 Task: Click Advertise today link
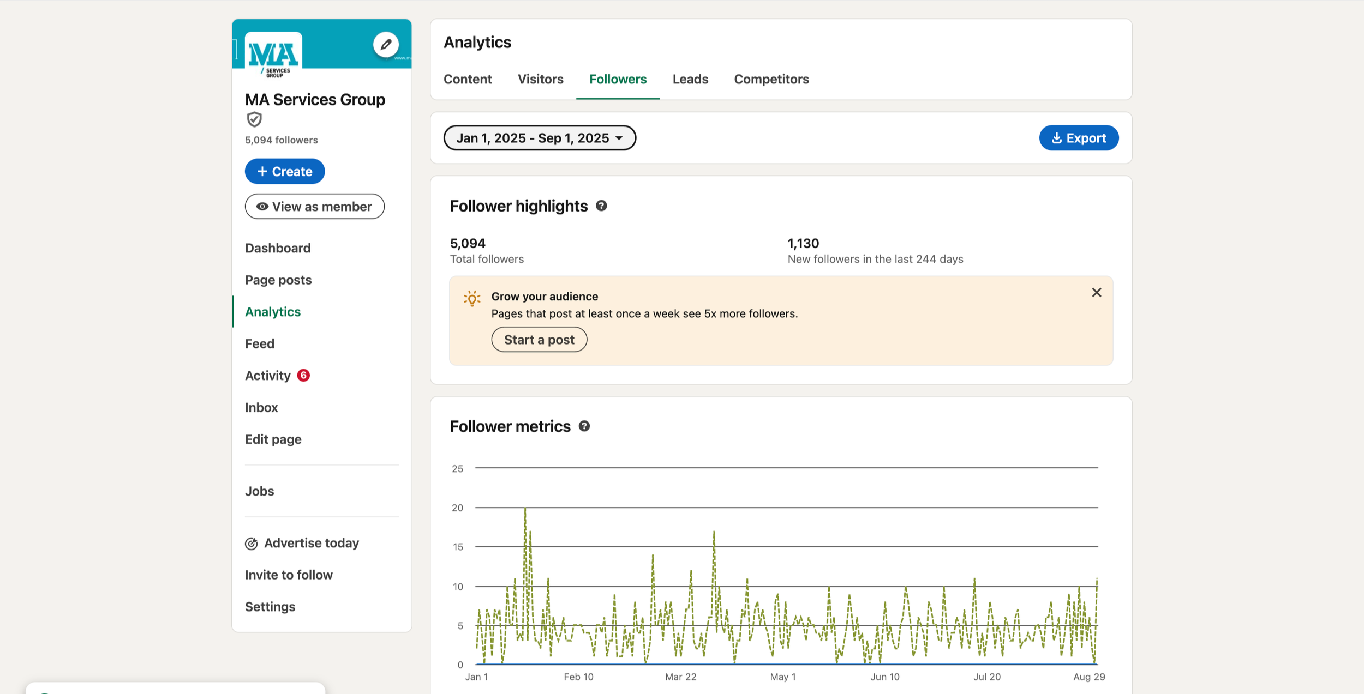312,543
